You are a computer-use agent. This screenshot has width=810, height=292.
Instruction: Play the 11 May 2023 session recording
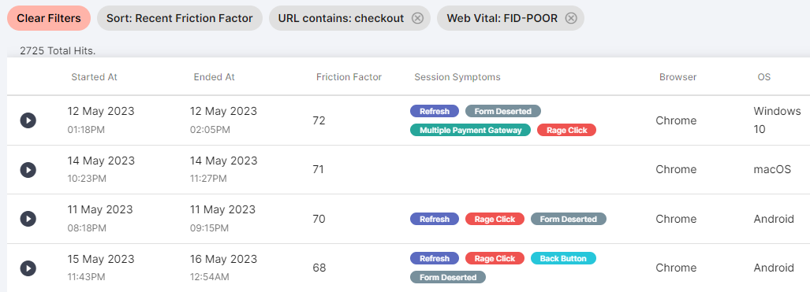pos(28,219)
